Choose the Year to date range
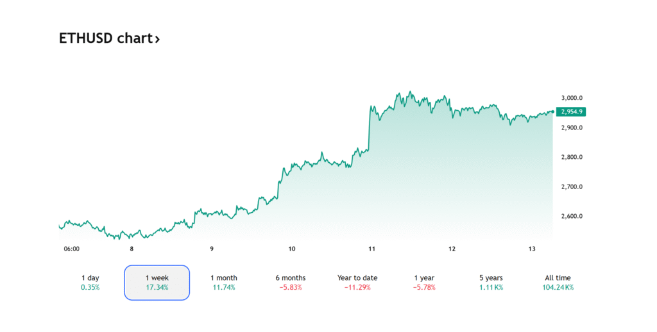657x332 pixels. tap(357, 282)
